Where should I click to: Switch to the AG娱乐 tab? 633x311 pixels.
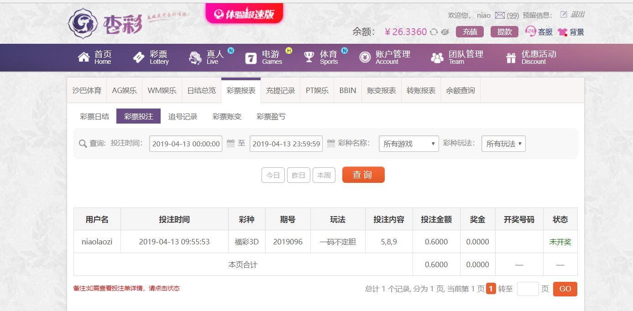coord(125,90)
